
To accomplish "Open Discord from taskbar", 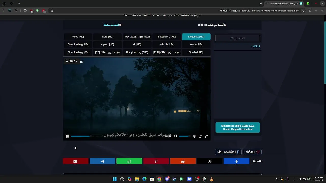I will tap(167, 179).
